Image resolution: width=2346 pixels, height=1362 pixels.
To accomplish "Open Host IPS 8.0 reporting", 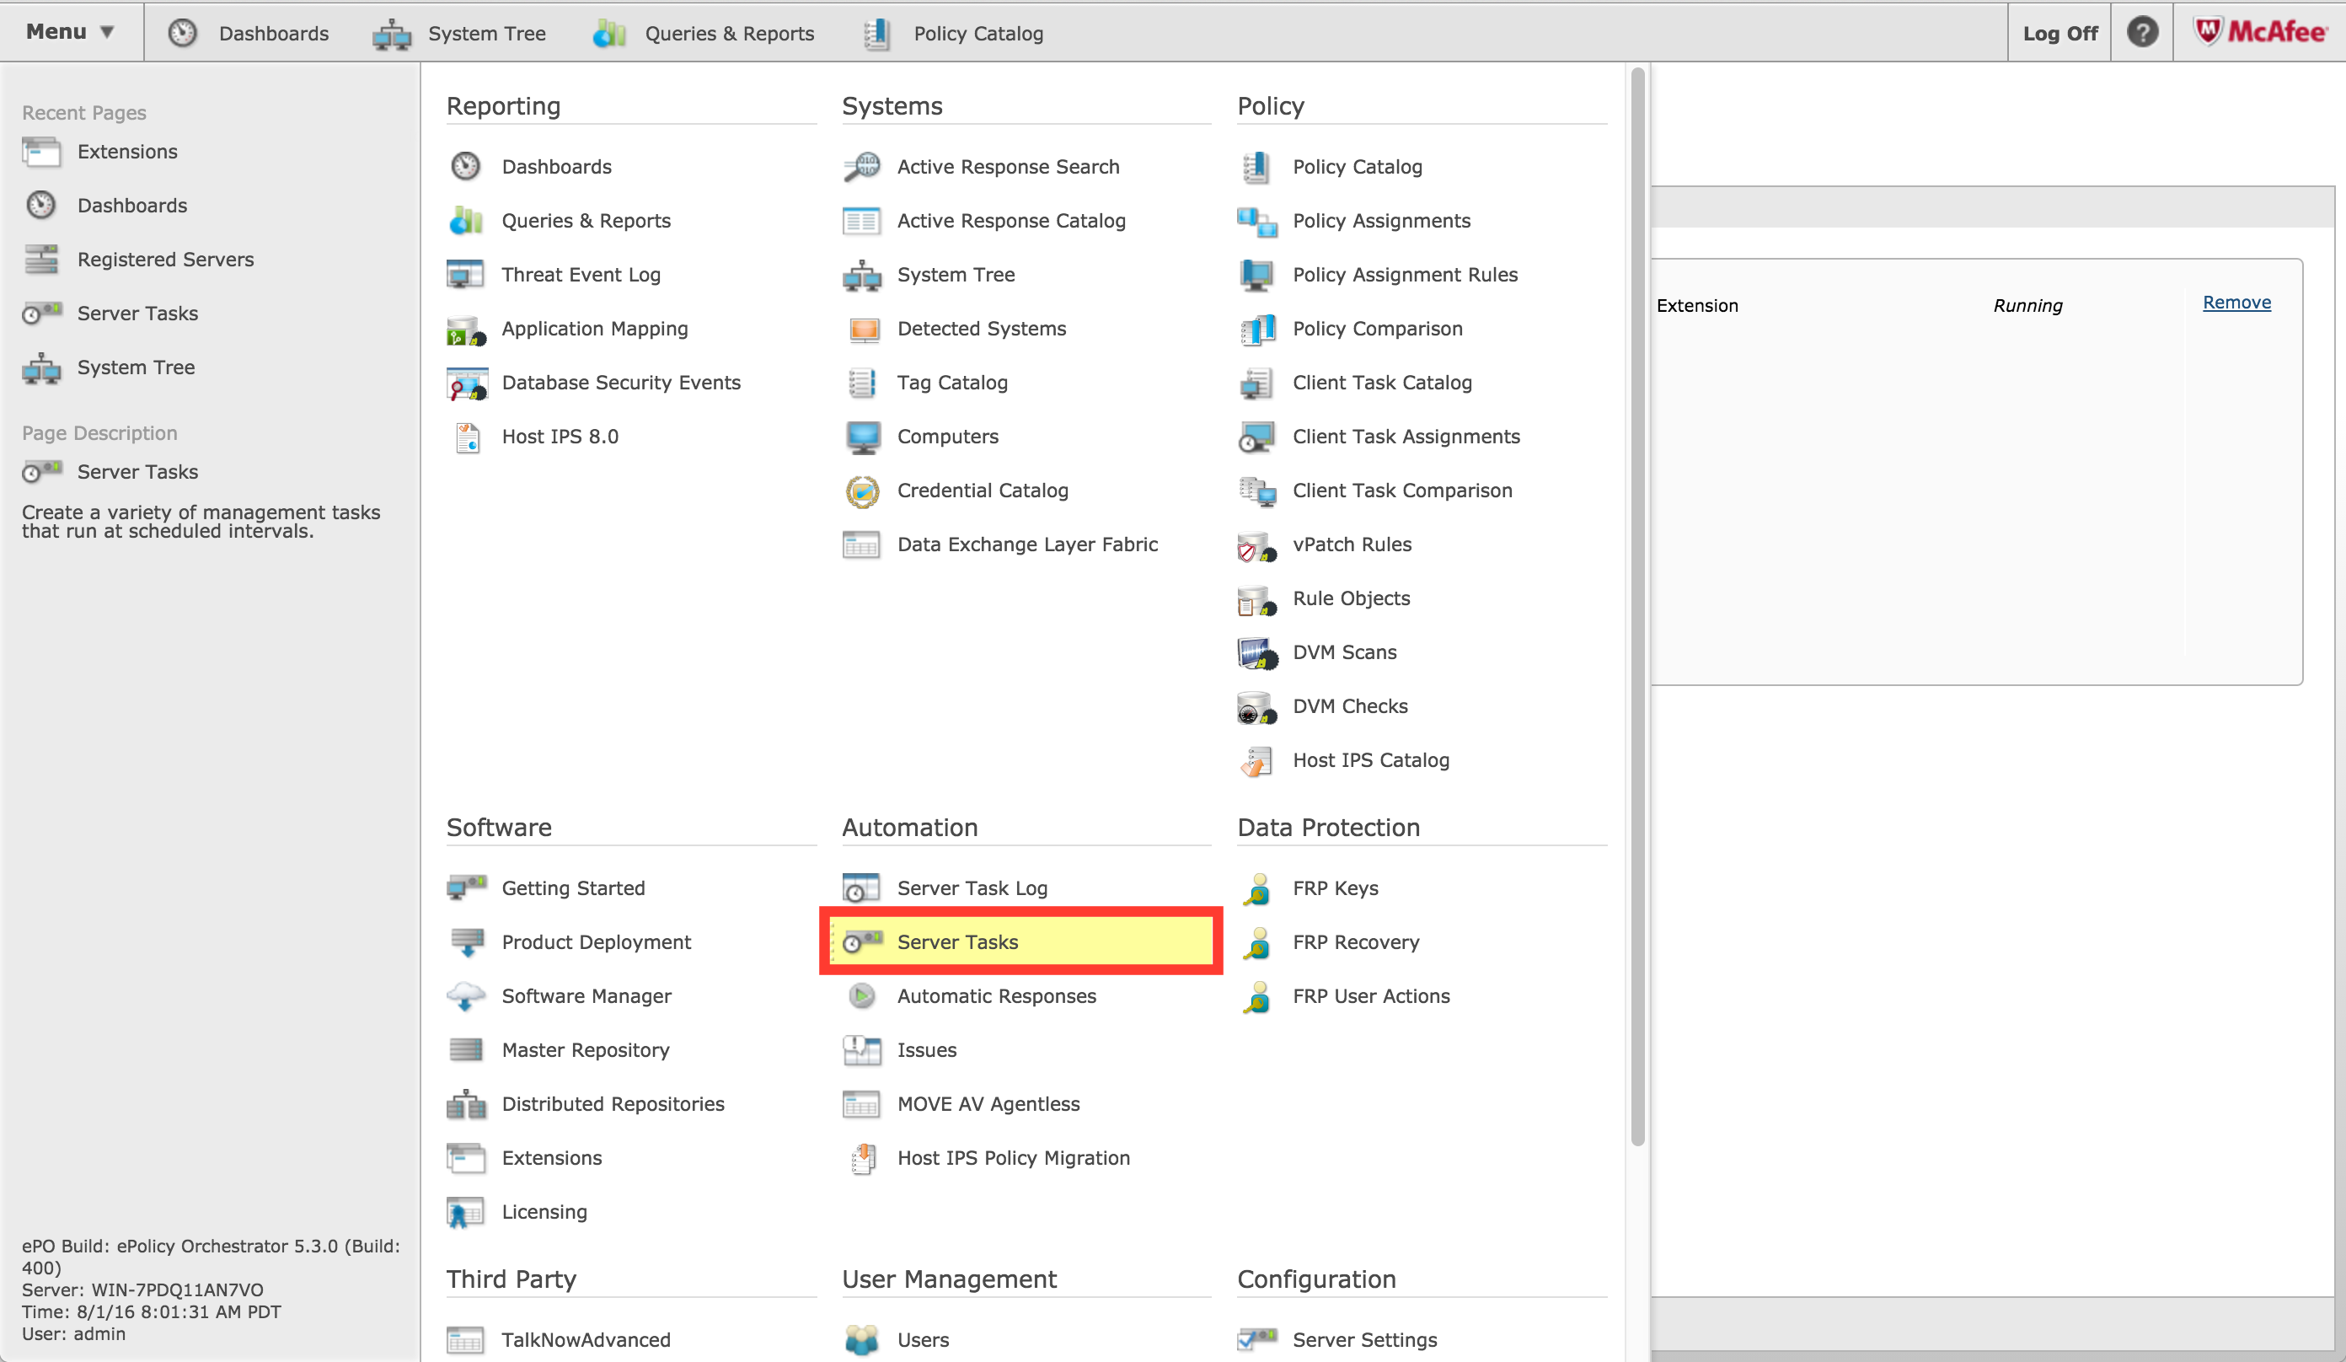I will pos(560,436).
